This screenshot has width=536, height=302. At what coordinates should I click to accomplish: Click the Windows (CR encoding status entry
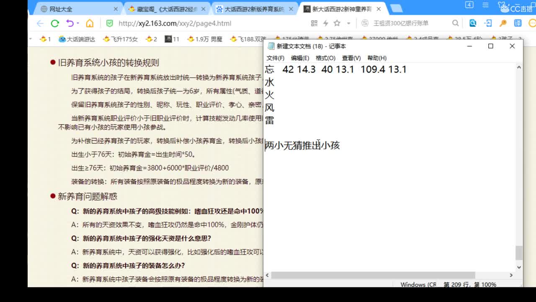(418, 284)
